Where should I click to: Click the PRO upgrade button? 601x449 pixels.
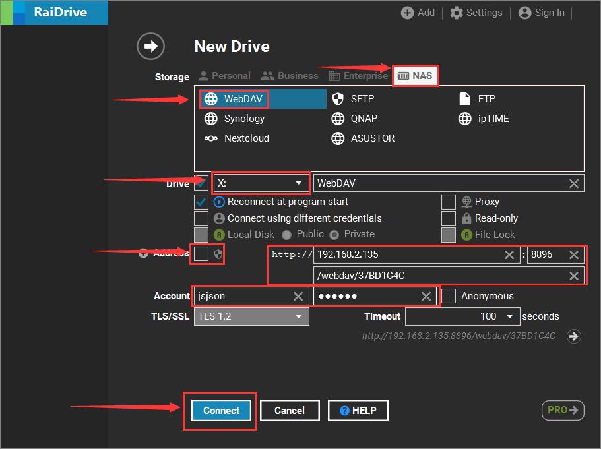click(x=563, y=410)
